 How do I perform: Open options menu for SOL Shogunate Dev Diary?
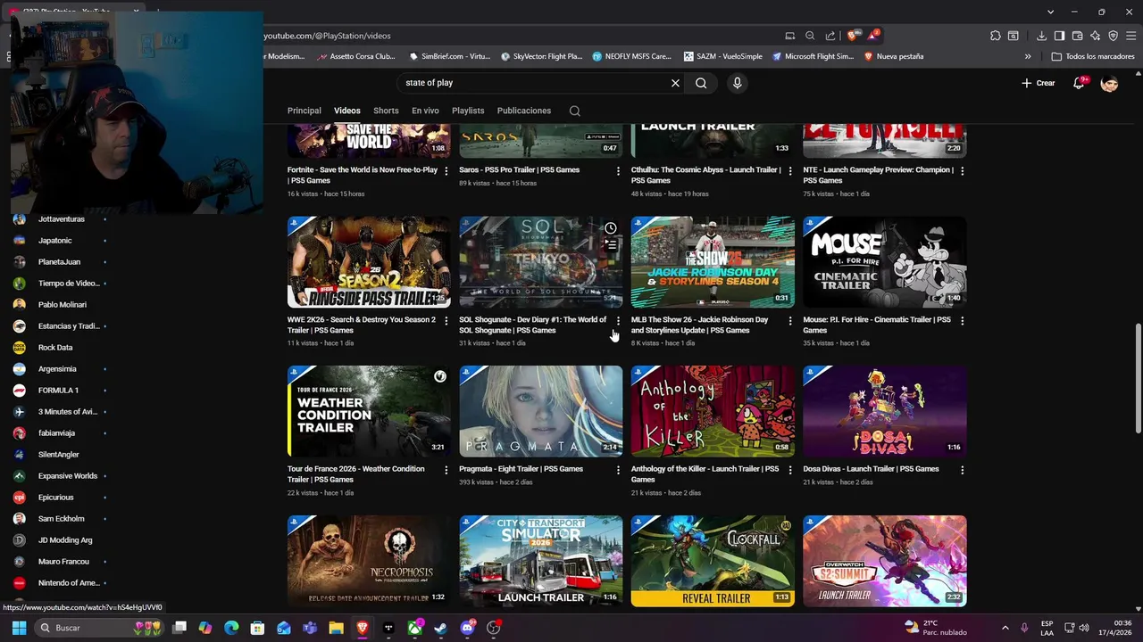(x=618, y=320)
